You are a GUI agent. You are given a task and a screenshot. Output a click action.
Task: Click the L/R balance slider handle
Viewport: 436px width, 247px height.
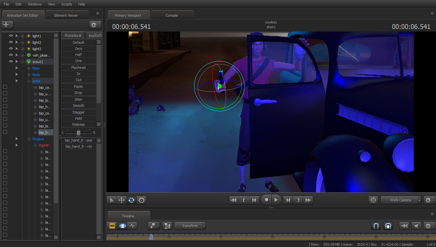click(x=78, y=133)
